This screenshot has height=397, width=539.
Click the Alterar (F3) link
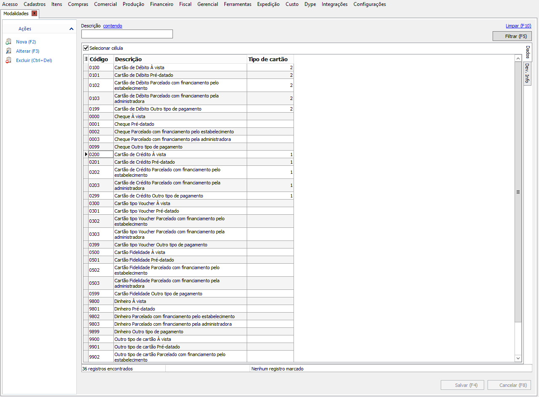click(27, 51)
